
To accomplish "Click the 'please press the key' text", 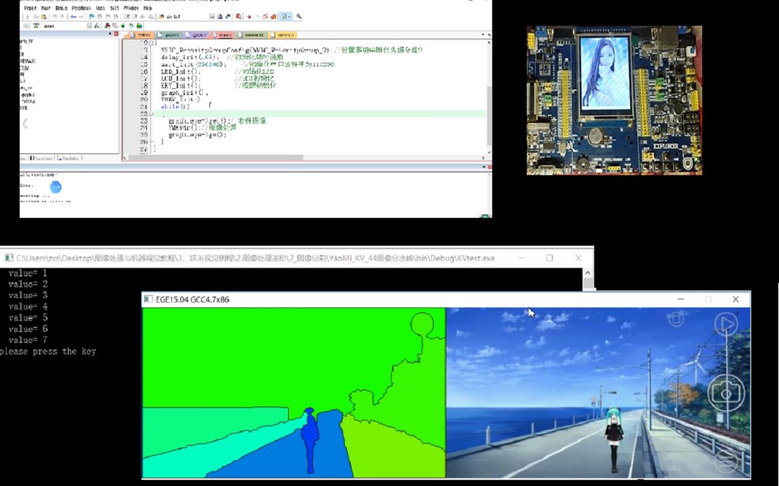I will (x=48, y=352).
